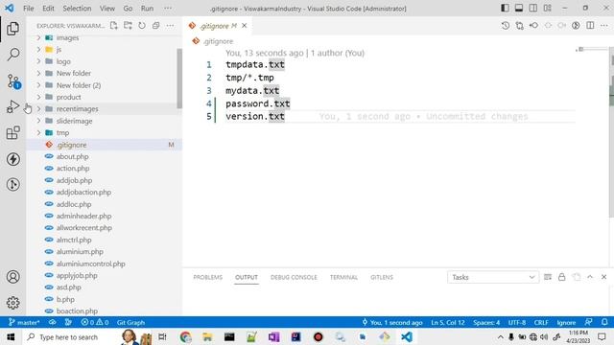Open Chrome from the taskbar
The image size is (614, 345).
[185, 337]
